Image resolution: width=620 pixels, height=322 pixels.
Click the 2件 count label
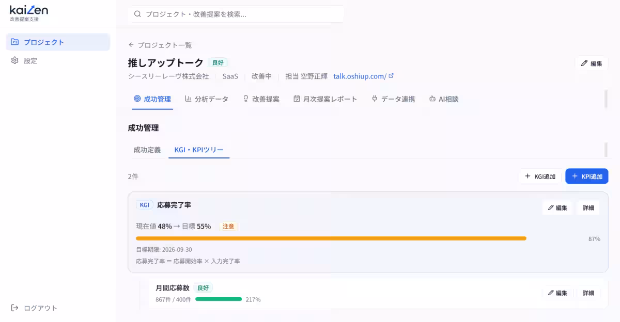coord(133,176)
